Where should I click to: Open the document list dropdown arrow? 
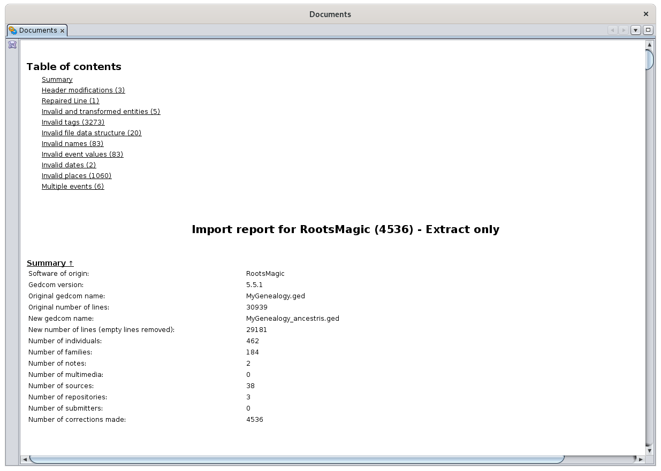pyautogui.click(x=635, y=30)
